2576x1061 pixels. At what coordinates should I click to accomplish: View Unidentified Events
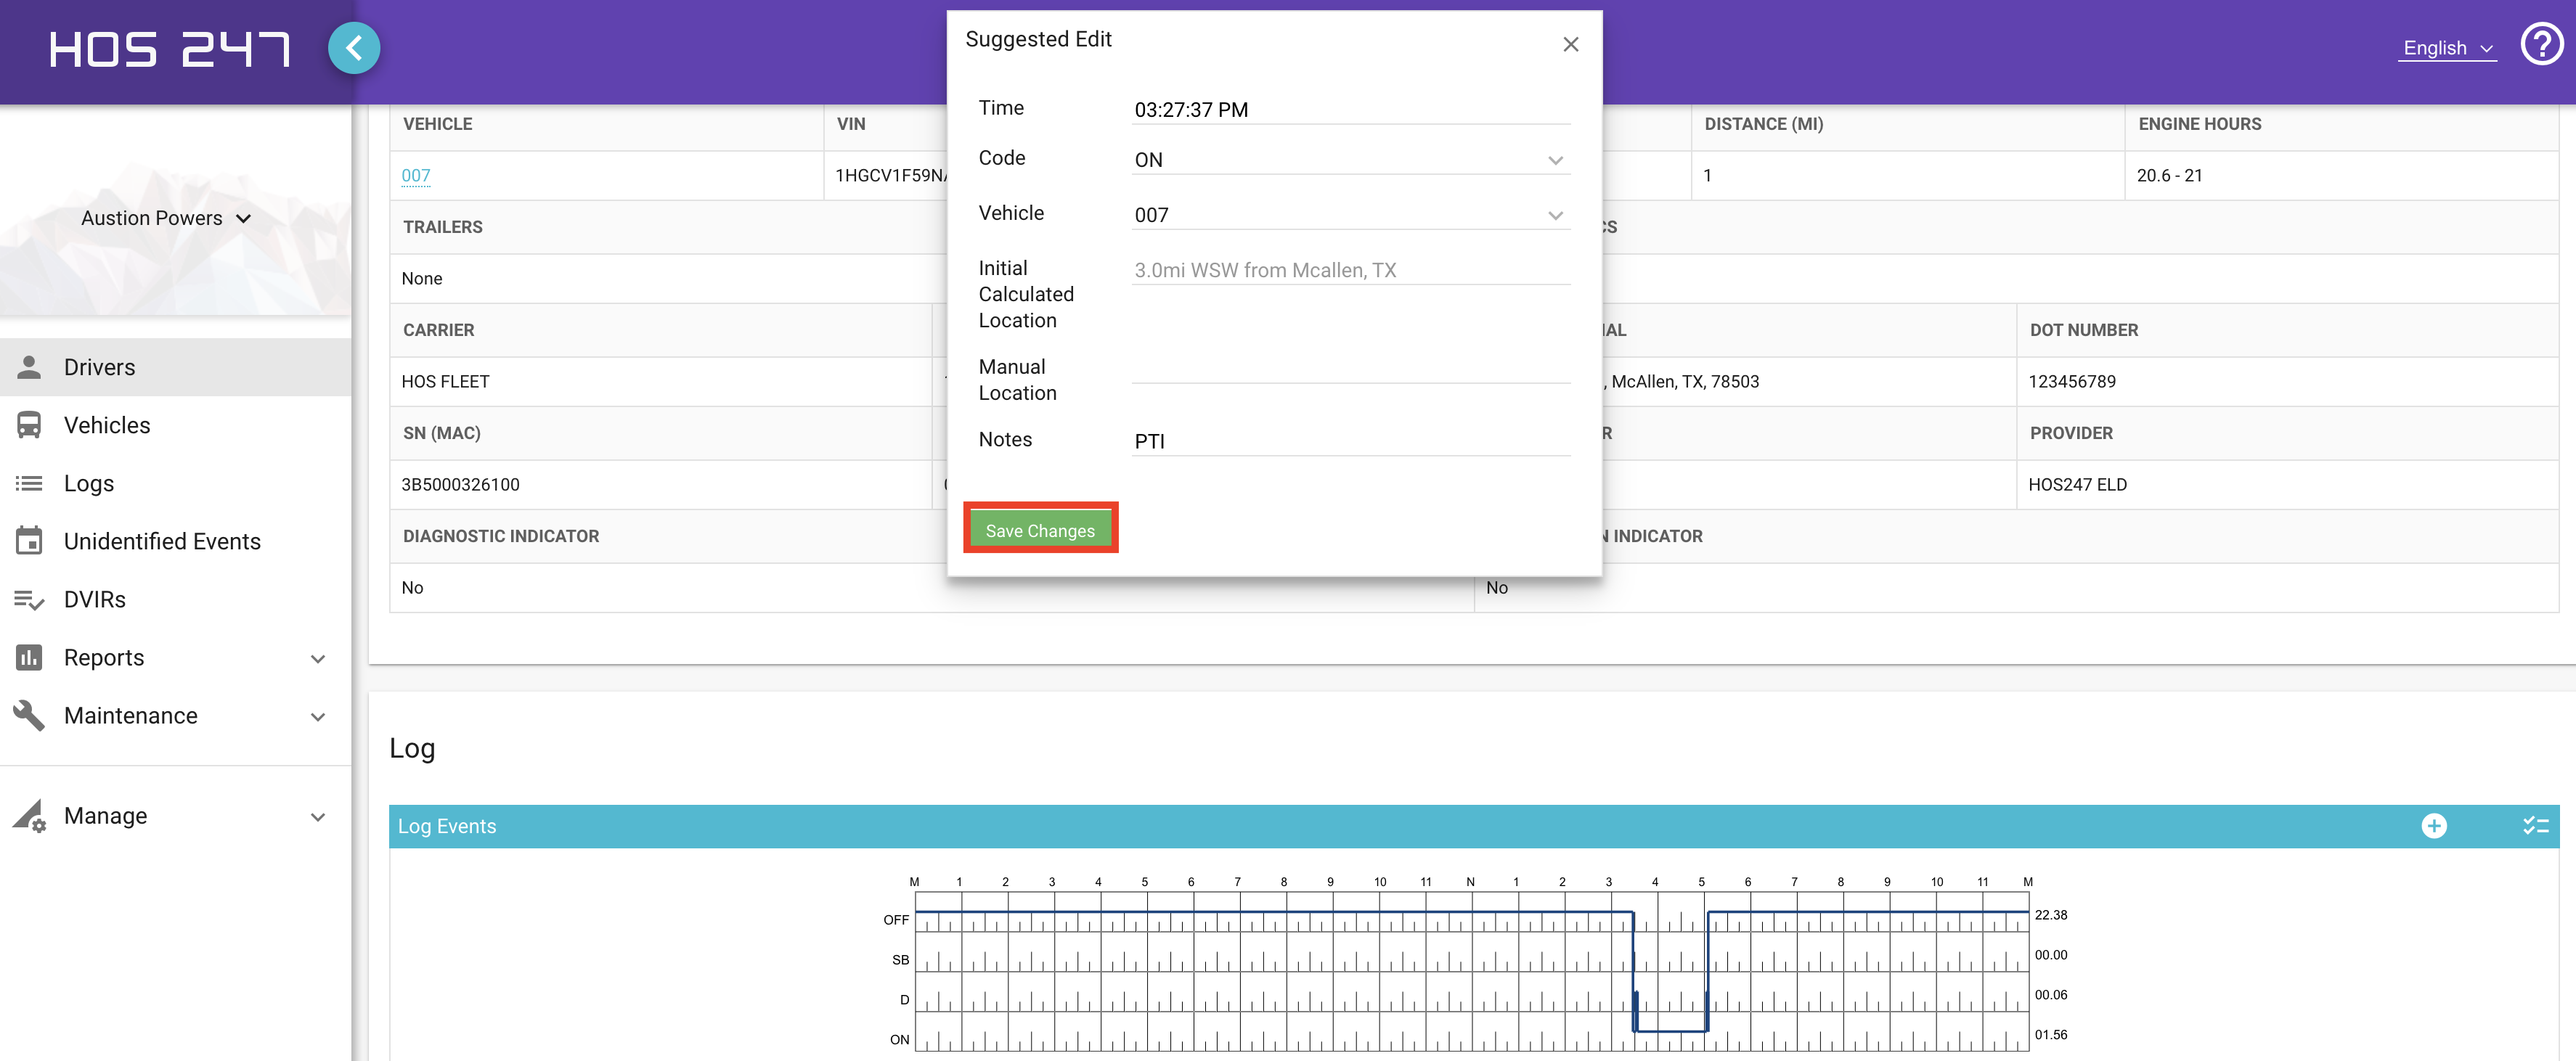[x=176, y=541]
